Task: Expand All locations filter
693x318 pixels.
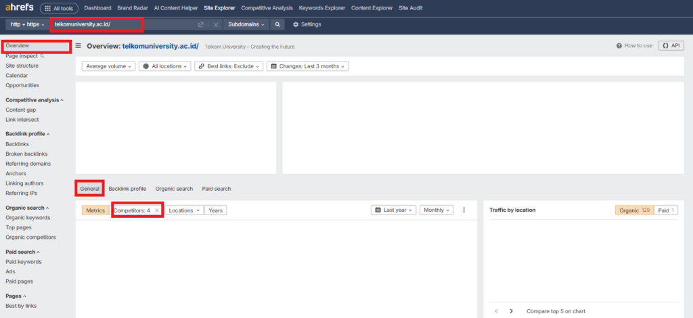Action: (x=165, y=66)
